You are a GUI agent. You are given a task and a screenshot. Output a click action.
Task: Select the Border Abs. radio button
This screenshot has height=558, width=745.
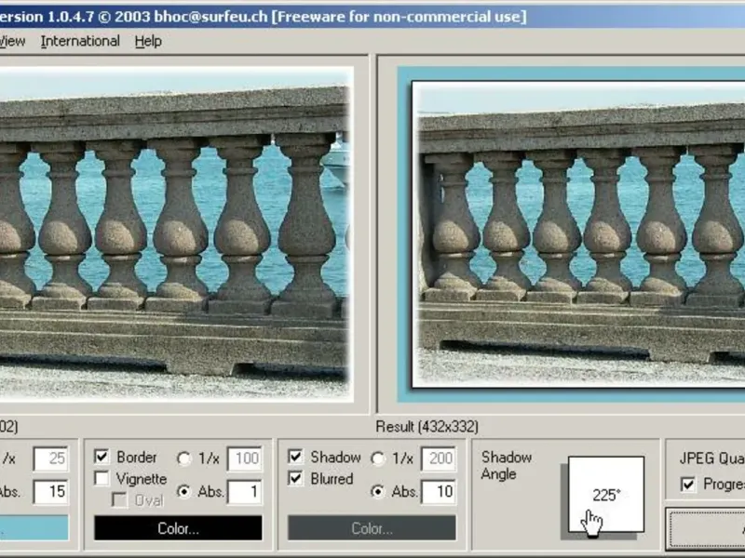(183, 492)
